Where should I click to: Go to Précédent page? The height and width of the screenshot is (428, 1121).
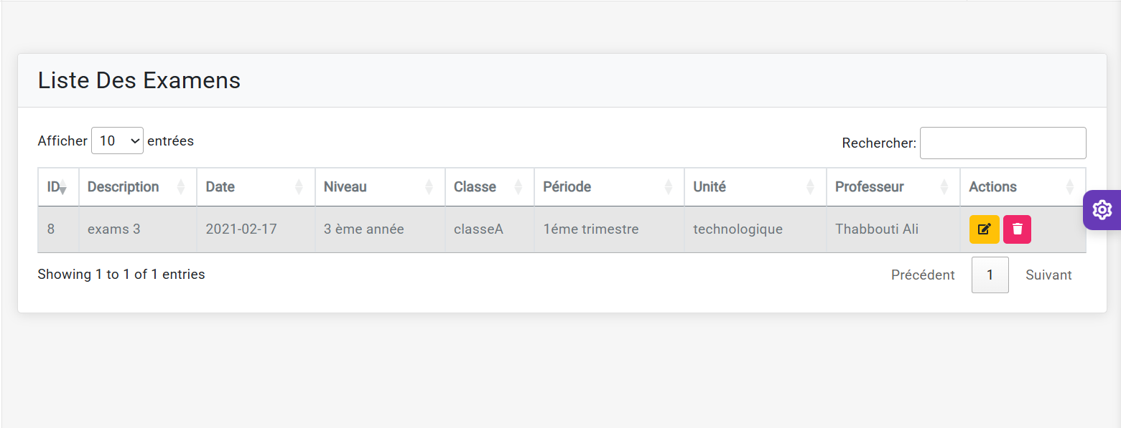[x=923, y=275]
